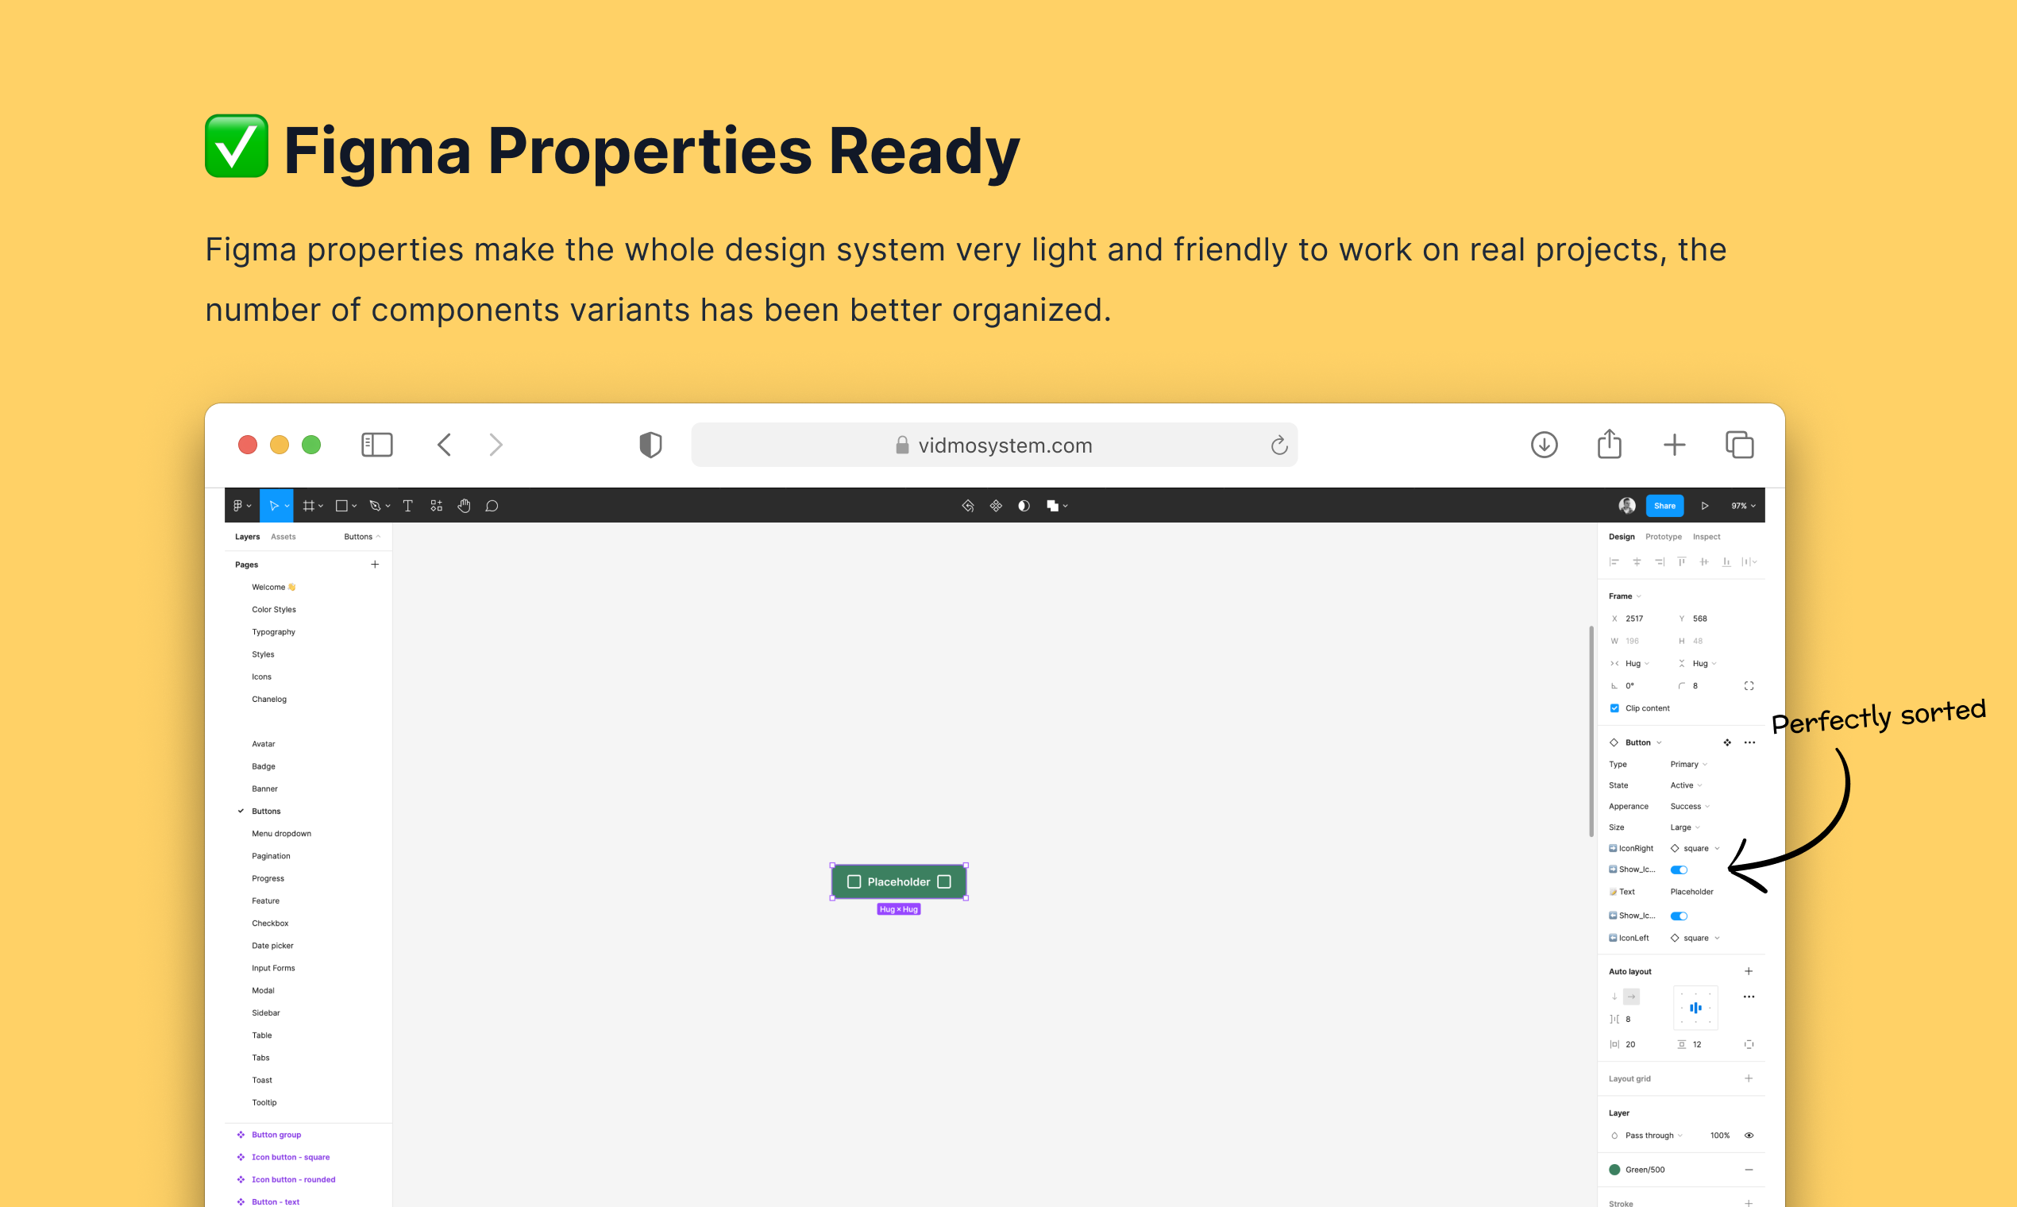Open IconLeft square instance dropdown
2017x1207 pixels.
[x=1695, y=938]
